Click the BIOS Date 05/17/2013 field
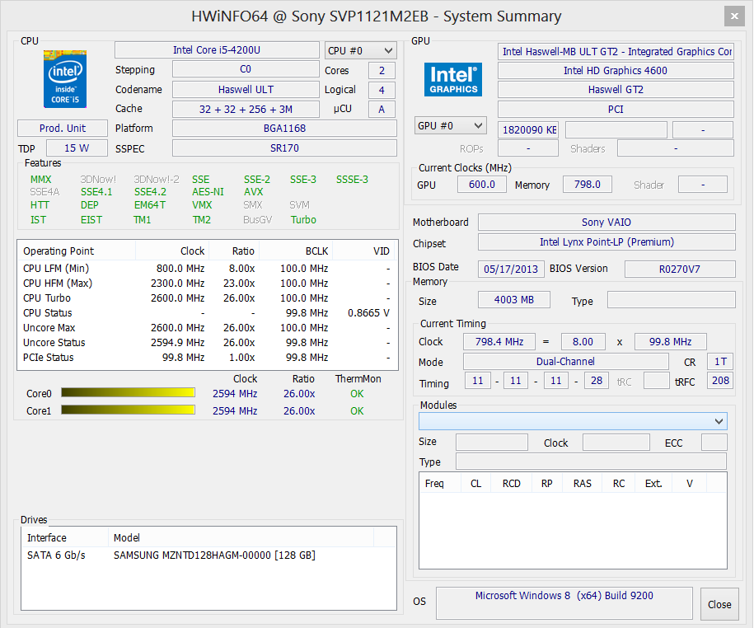 [x=511, y=269]
